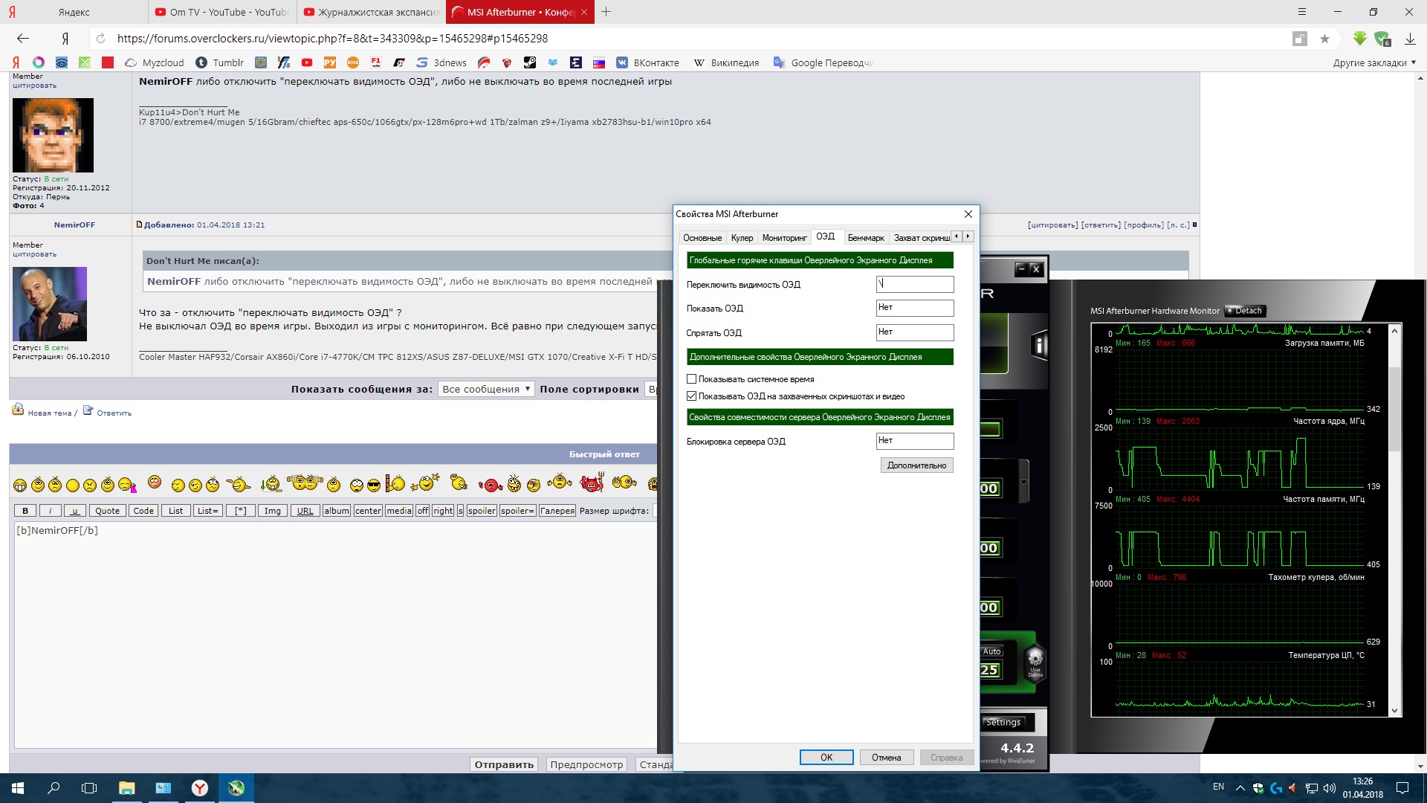Viewport: 1427px width, 803px height.
Task: Click the 'Переключить видимость ОЭД' hotkey field
Action: (x=914, y=284)
